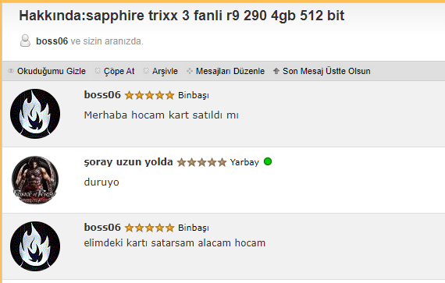Click boss06's flame avatar in first message
This screenshot has width=445, height=283.
(x=35, y=114)
